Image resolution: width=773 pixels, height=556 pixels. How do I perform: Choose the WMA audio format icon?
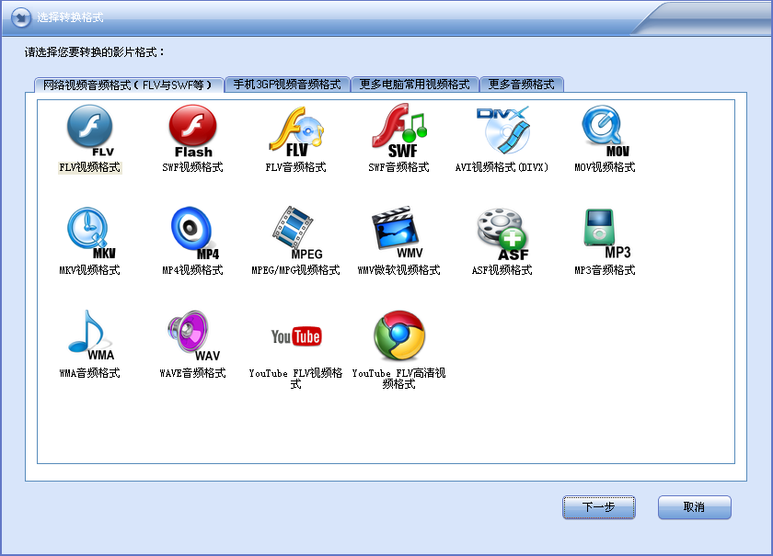(89, 336)
